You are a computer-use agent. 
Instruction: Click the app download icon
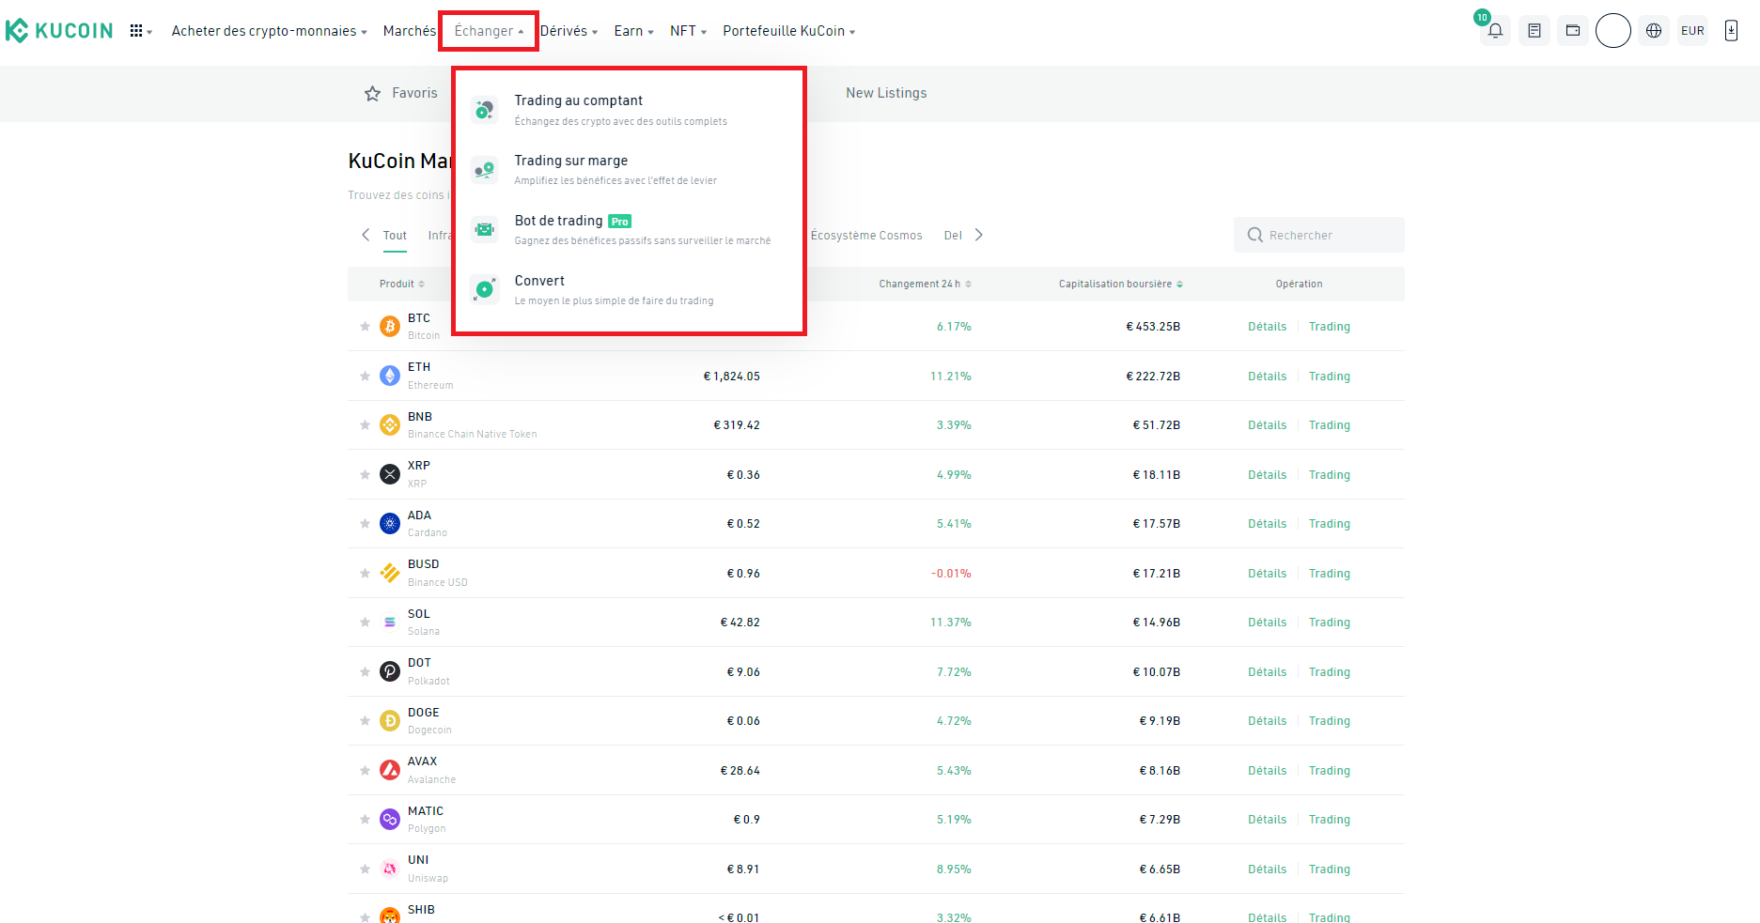click(1731, 31)
